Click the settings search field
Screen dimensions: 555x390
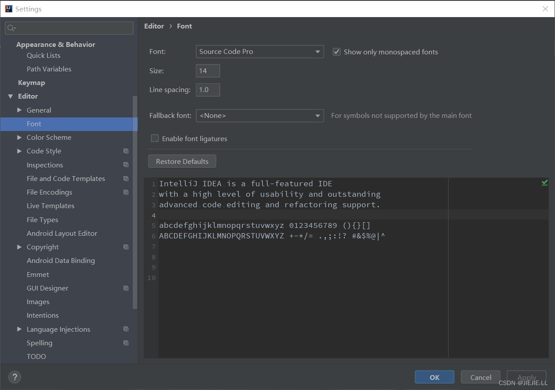[x=69, y=28]
